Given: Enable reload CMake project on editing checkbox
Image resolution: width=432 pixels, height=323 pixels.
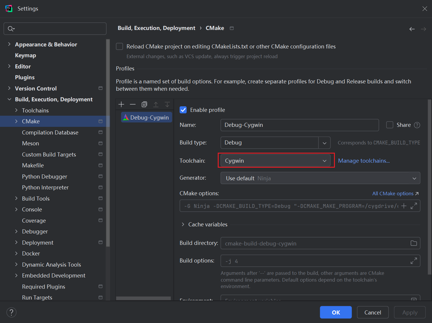Looking at the screenshot, I should pyautogui.click(x=119, y=46).
